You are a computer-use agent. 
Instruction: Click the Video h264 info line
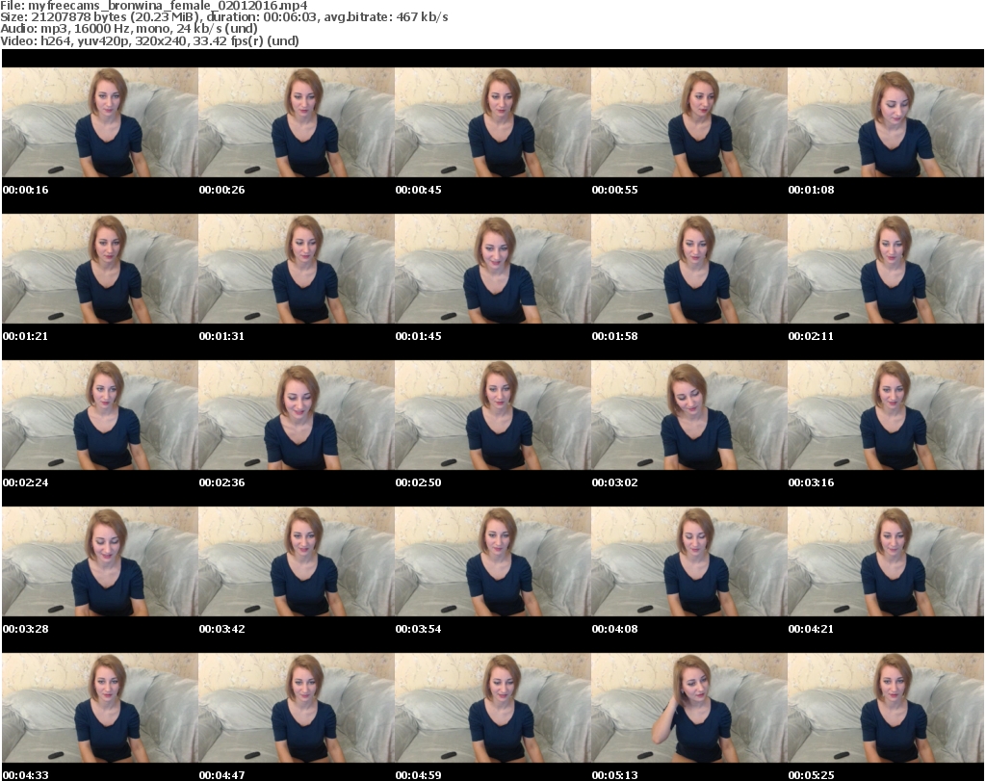click(149, 40)
